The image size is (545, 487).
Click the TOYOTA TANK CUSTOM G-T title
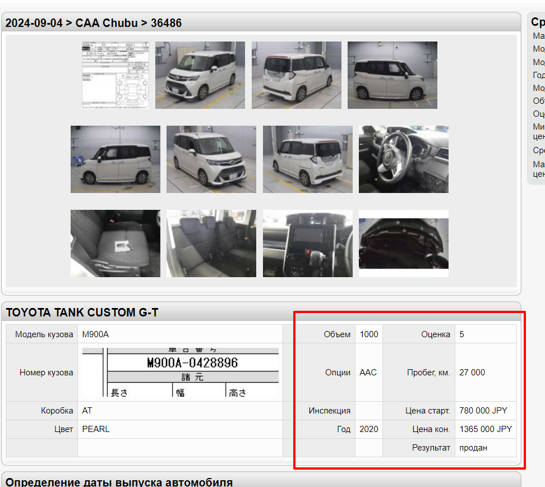pos(82,313)
